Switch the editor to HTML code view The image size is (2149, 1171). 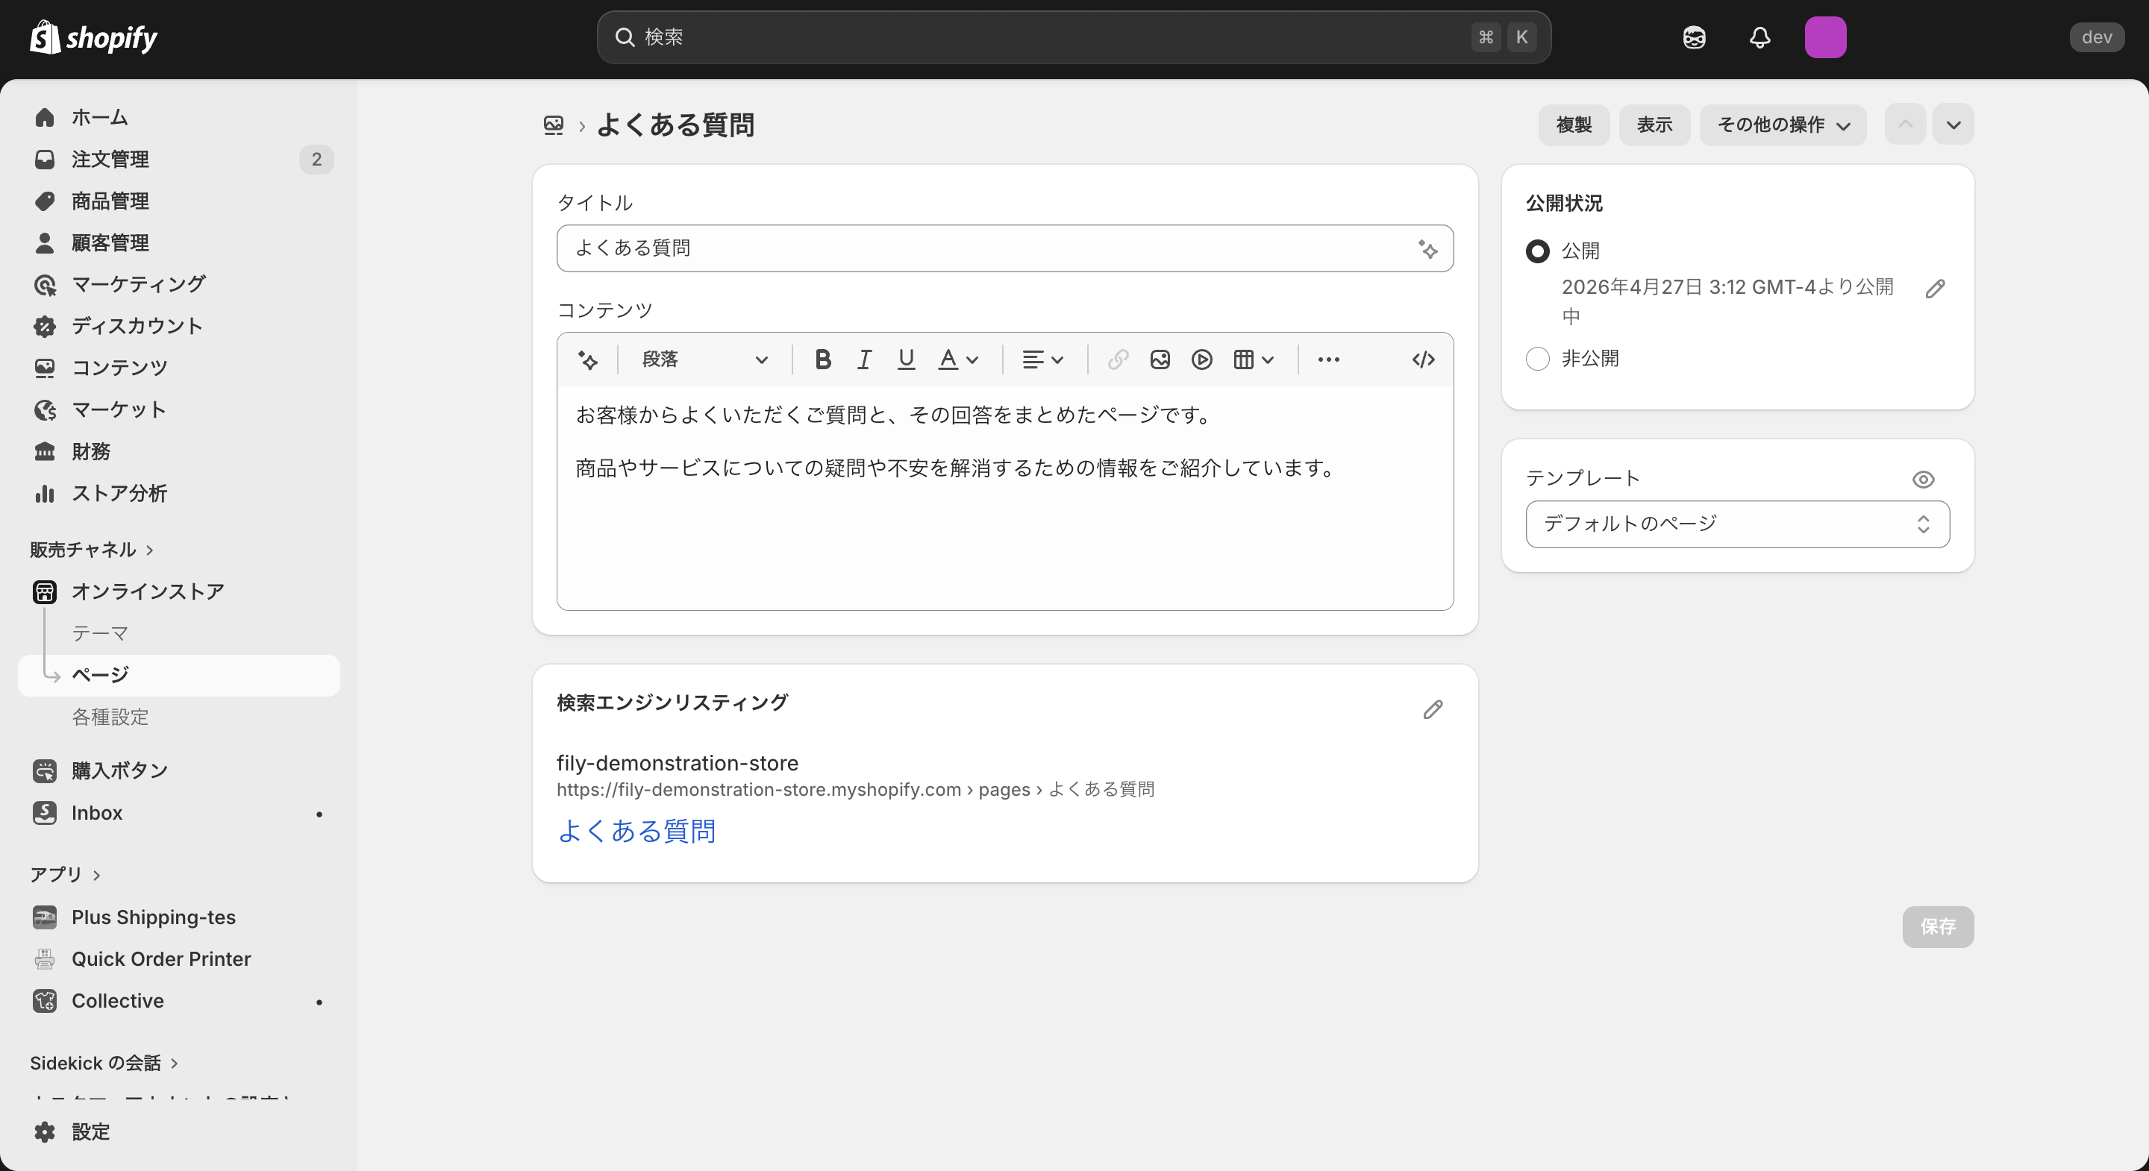tap(1422, 359)
